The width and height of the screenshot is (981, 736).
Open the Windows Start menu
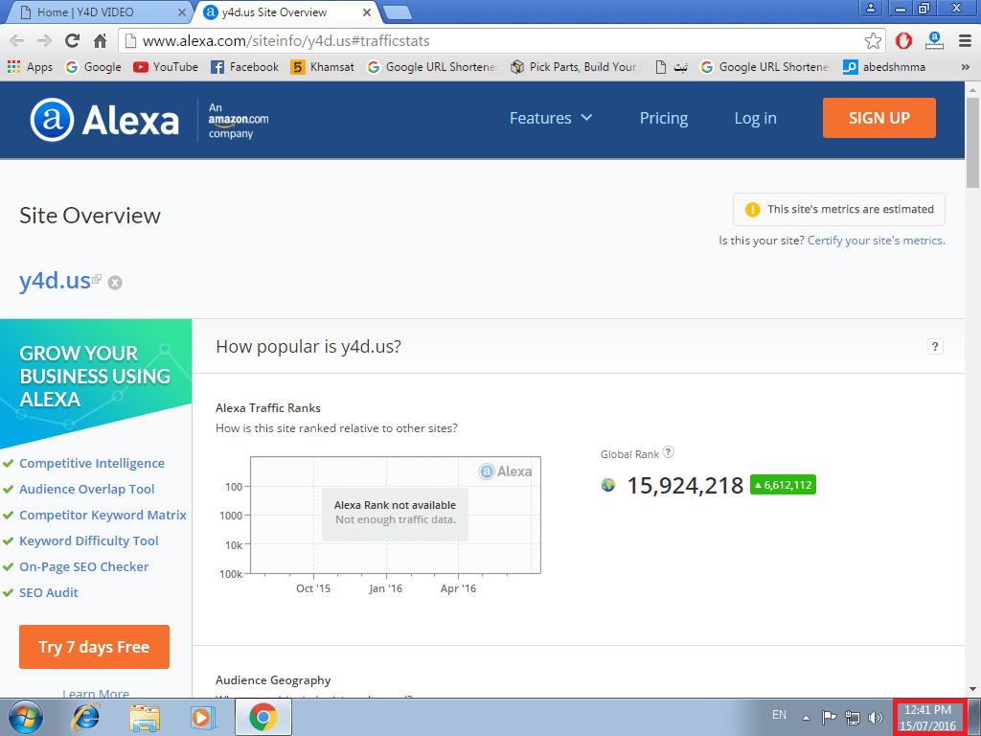[x=25, y=717]
